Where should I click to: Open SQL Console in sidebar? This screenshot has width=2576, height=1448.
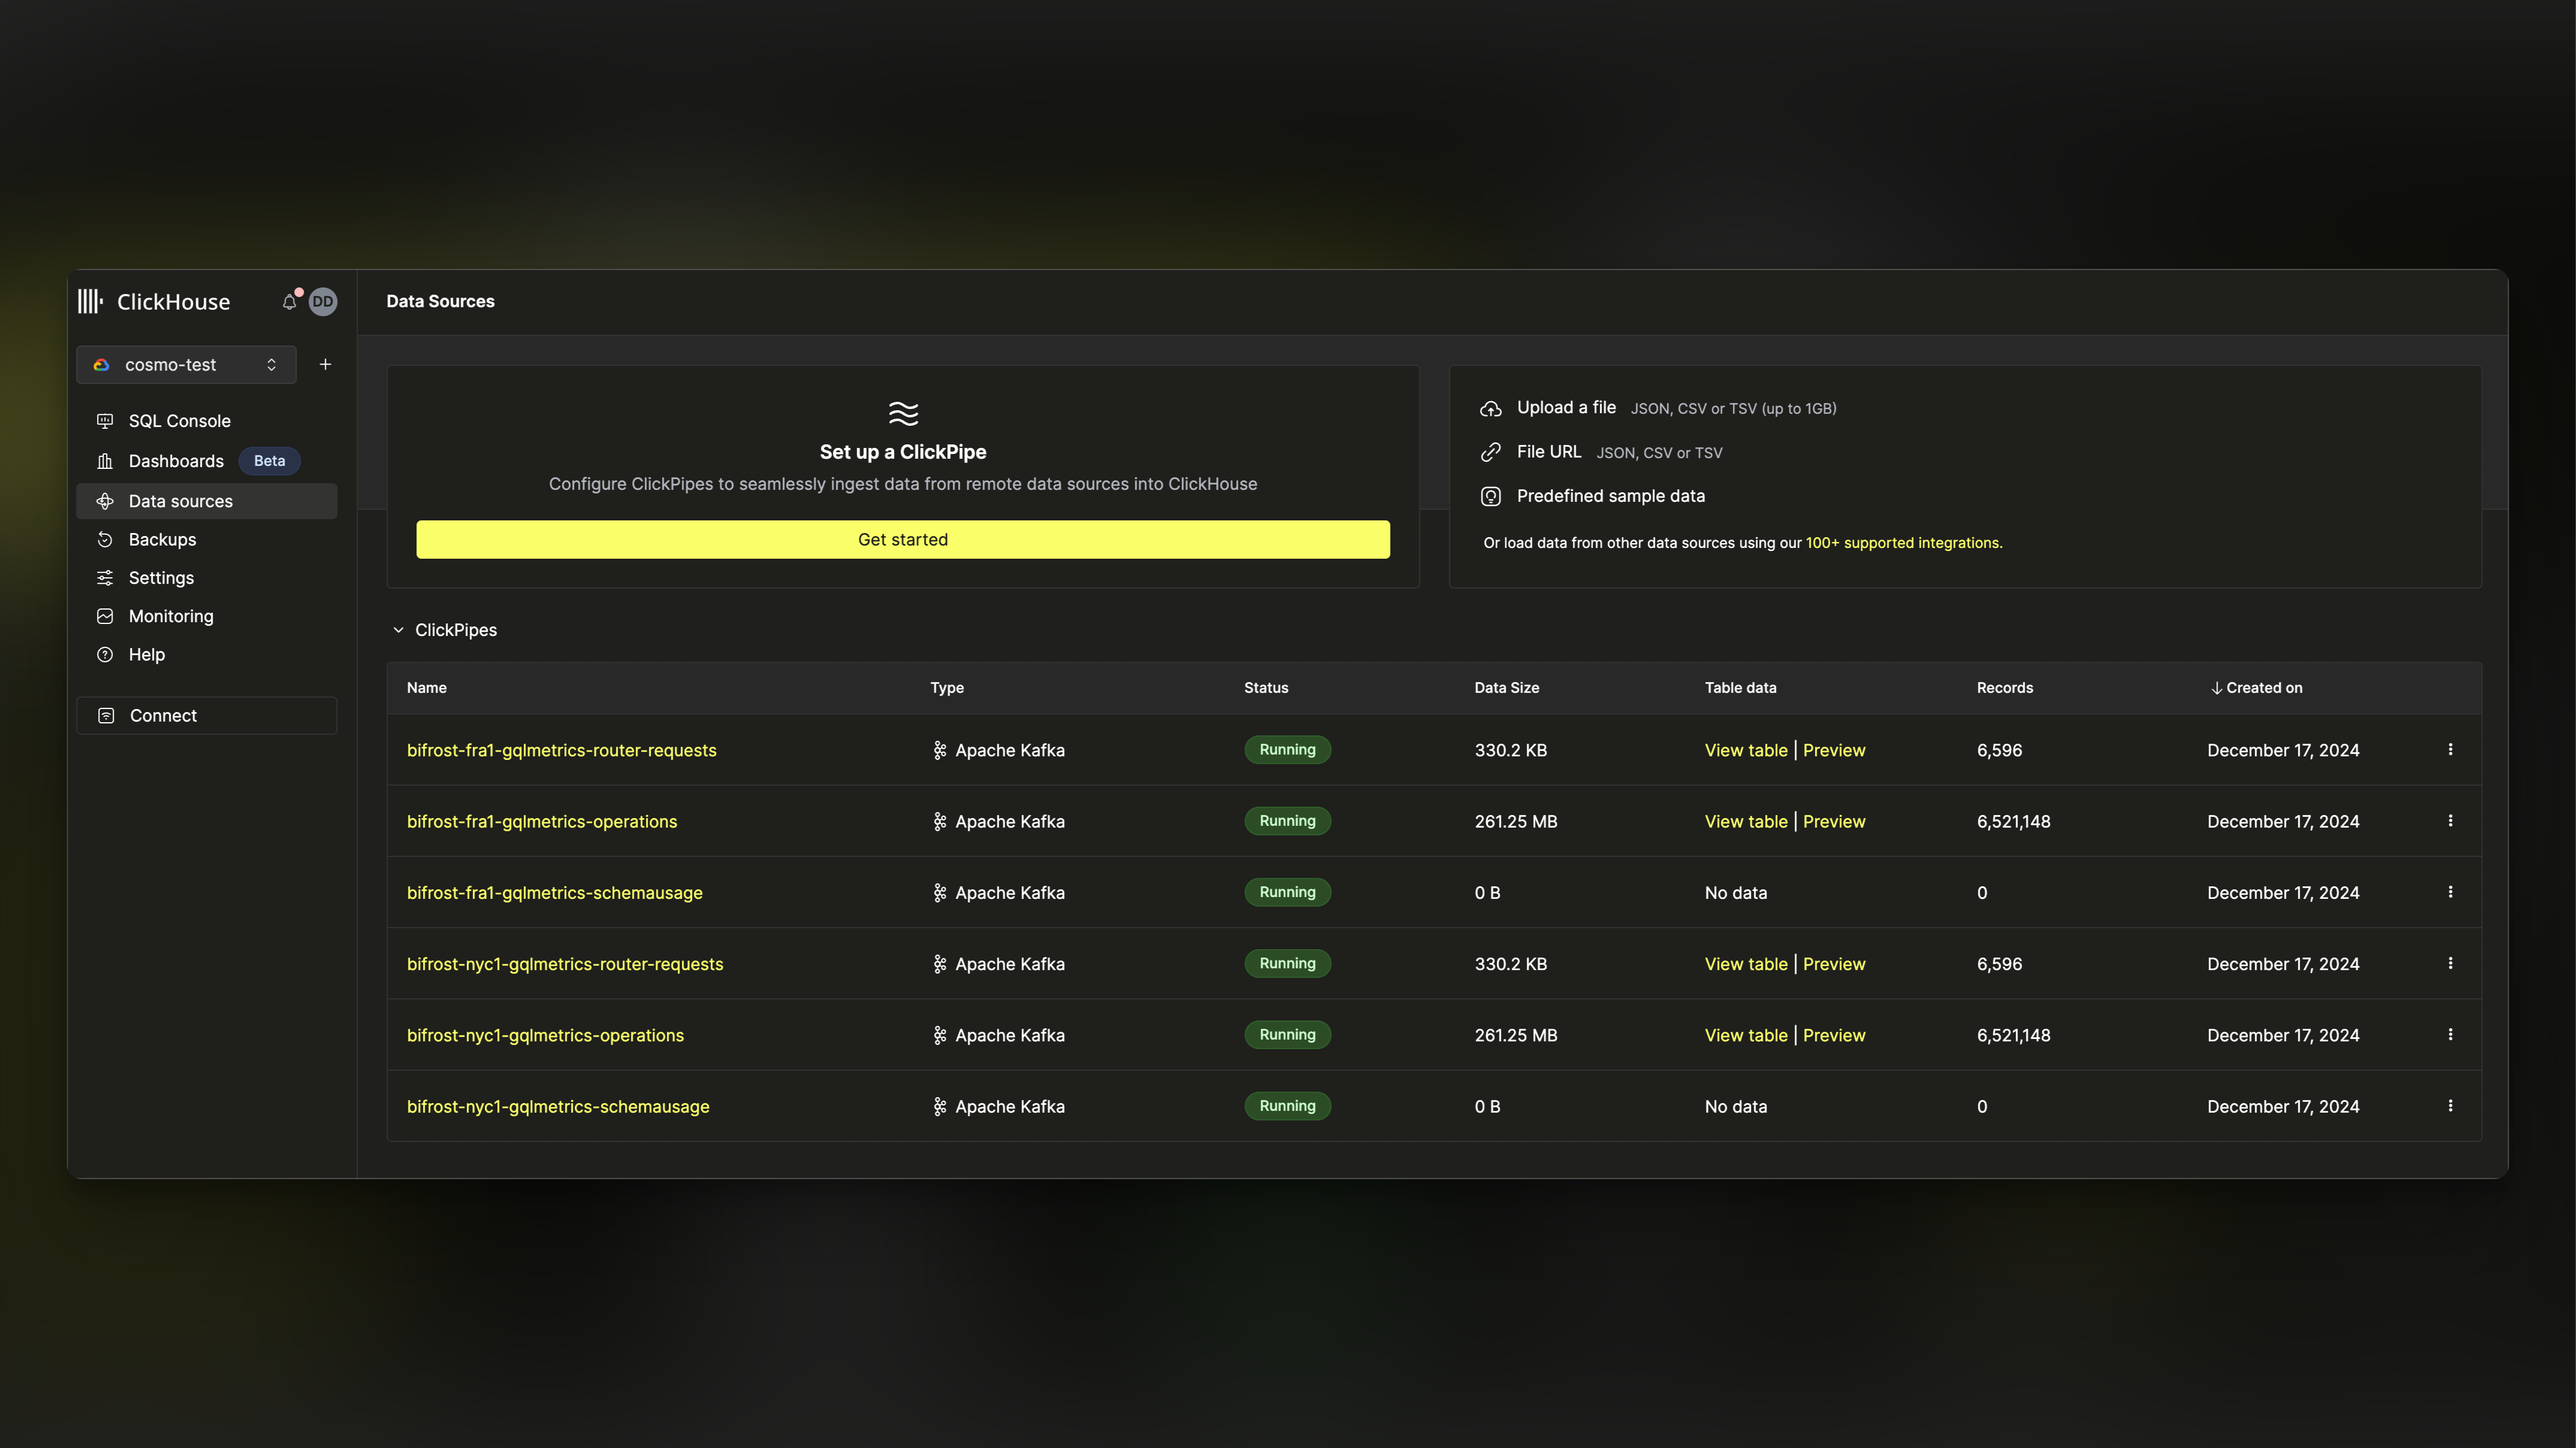tap(179, 421)
